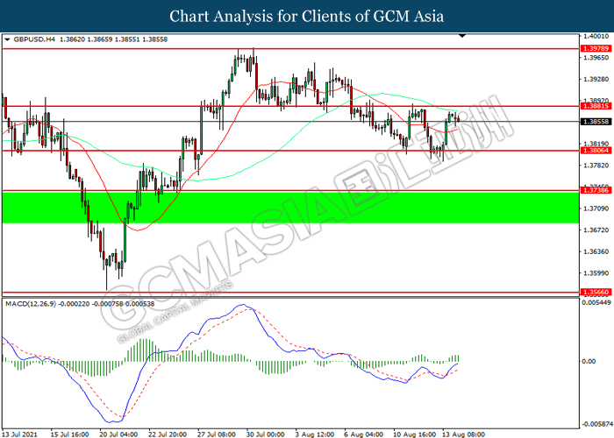Click the 1.38815 red price label
The image size is (614, 438).
[596, 106]
